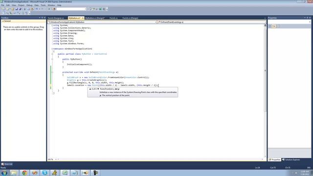
Task: Click the Undo toolbar icon
Action: (37, 9)
